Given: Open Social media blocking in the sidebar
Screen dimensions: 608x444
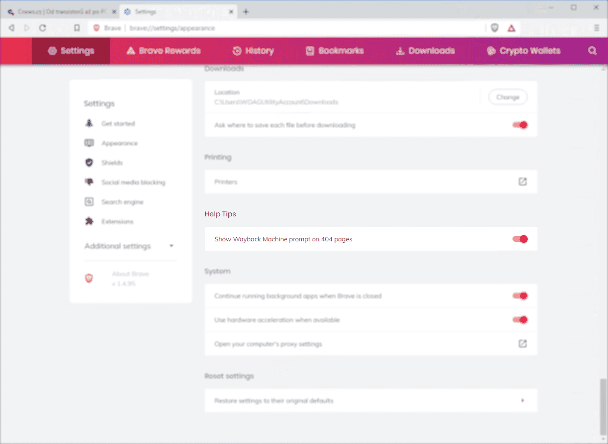Looking at the screenshot, I should tap(133, 182).
